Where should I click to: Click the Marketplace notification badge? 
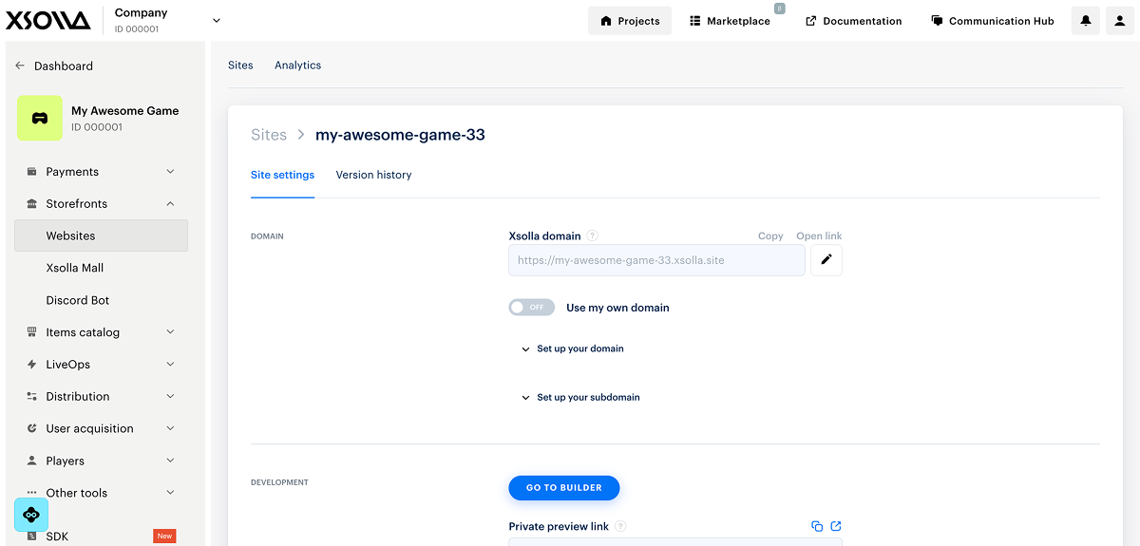click(780, 9)
